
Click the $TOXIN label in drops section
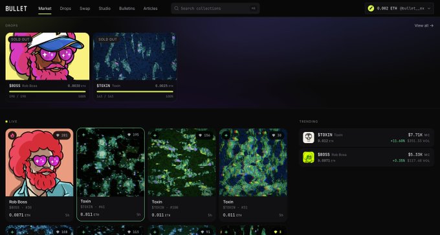(104, 85)
